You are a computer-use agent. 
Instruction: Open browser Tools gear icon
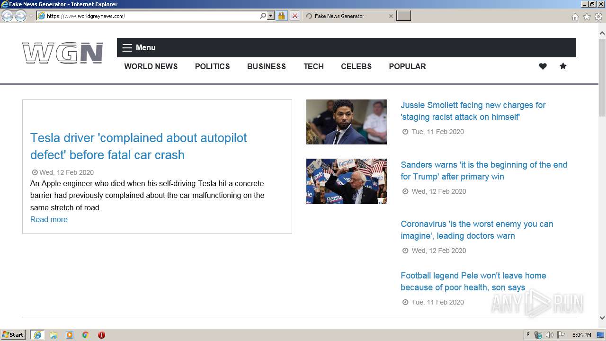pos(598,17)
